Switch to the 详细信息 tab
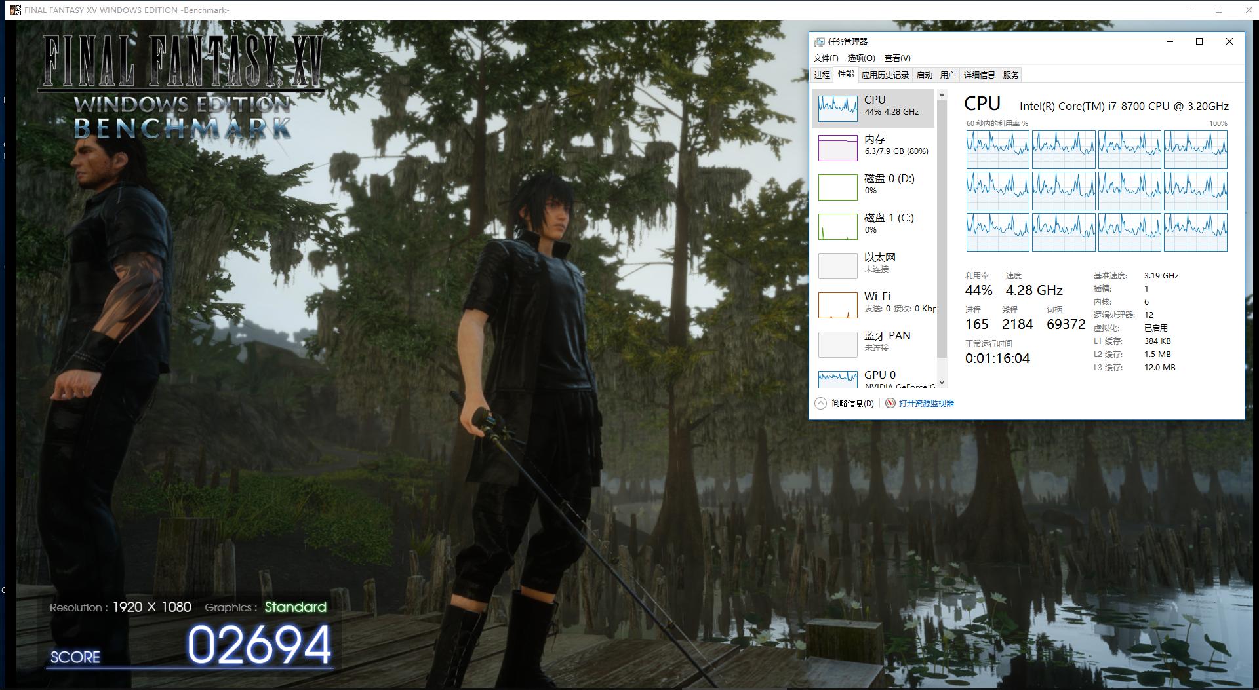 point(980,75)
